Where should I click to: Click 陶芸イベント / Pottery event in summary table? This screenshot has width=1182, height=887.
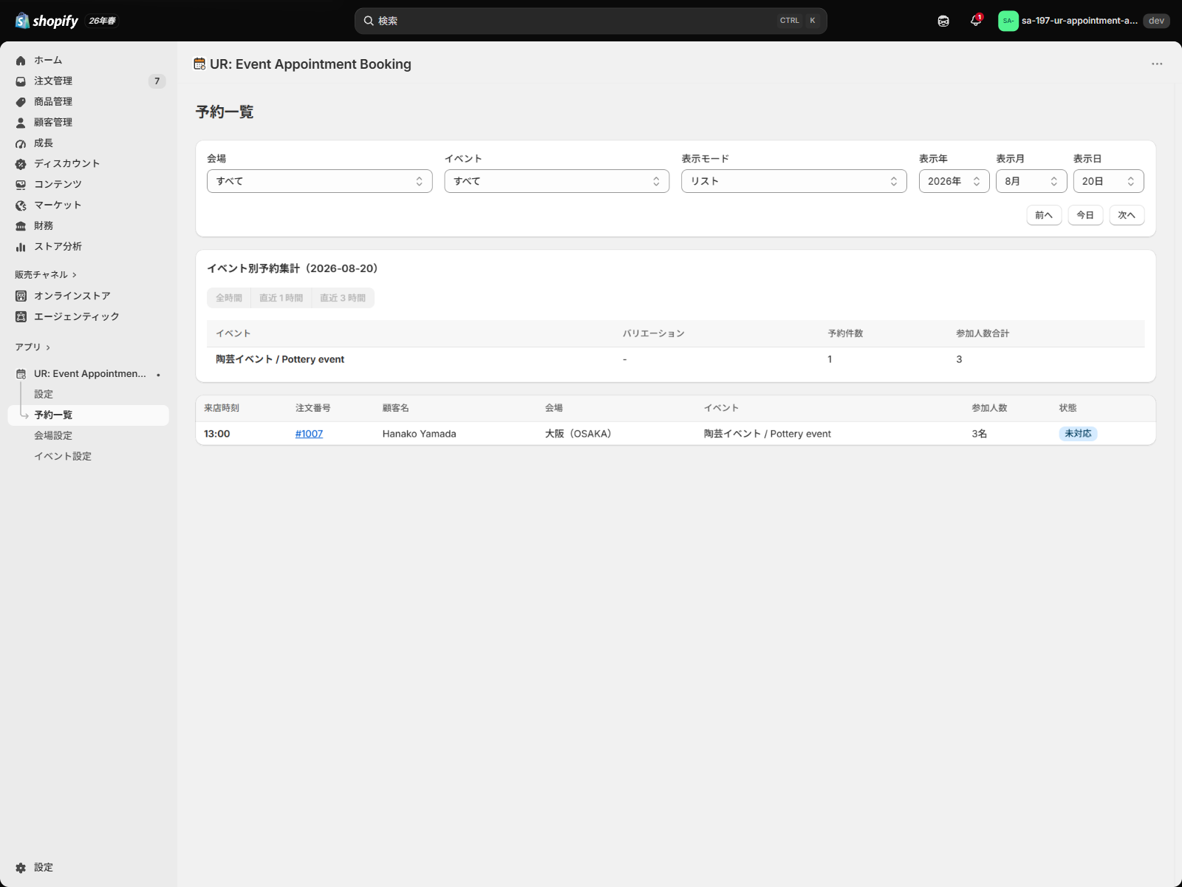click(x=280, y=359)
